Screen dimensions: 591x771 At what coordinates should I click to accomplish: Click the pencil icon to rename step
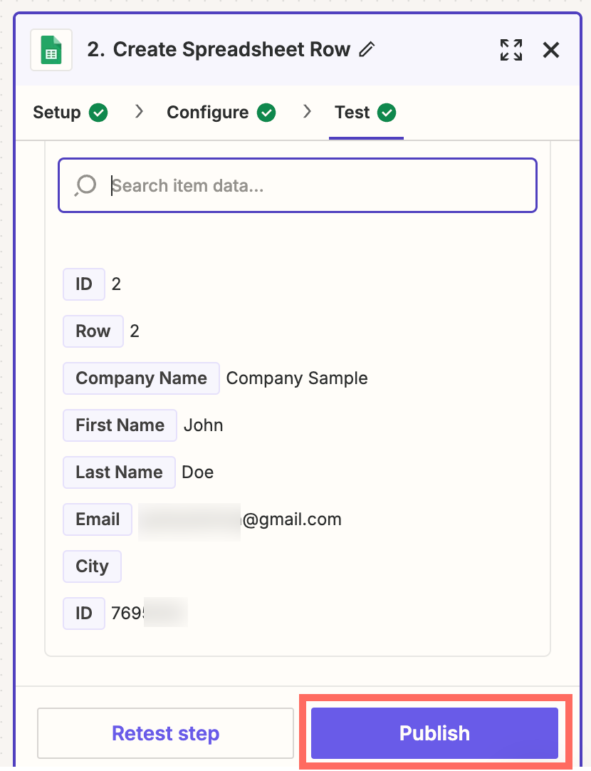point(367,50)
